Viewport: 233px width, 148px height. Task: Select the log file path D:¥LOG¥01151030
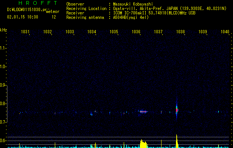(x=26, y=10)
